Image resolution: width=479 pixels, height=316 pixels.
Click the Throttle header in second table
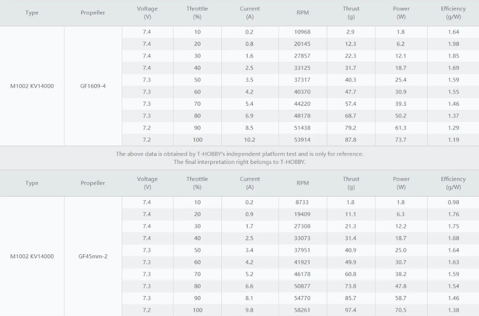(x=197, y=183)
